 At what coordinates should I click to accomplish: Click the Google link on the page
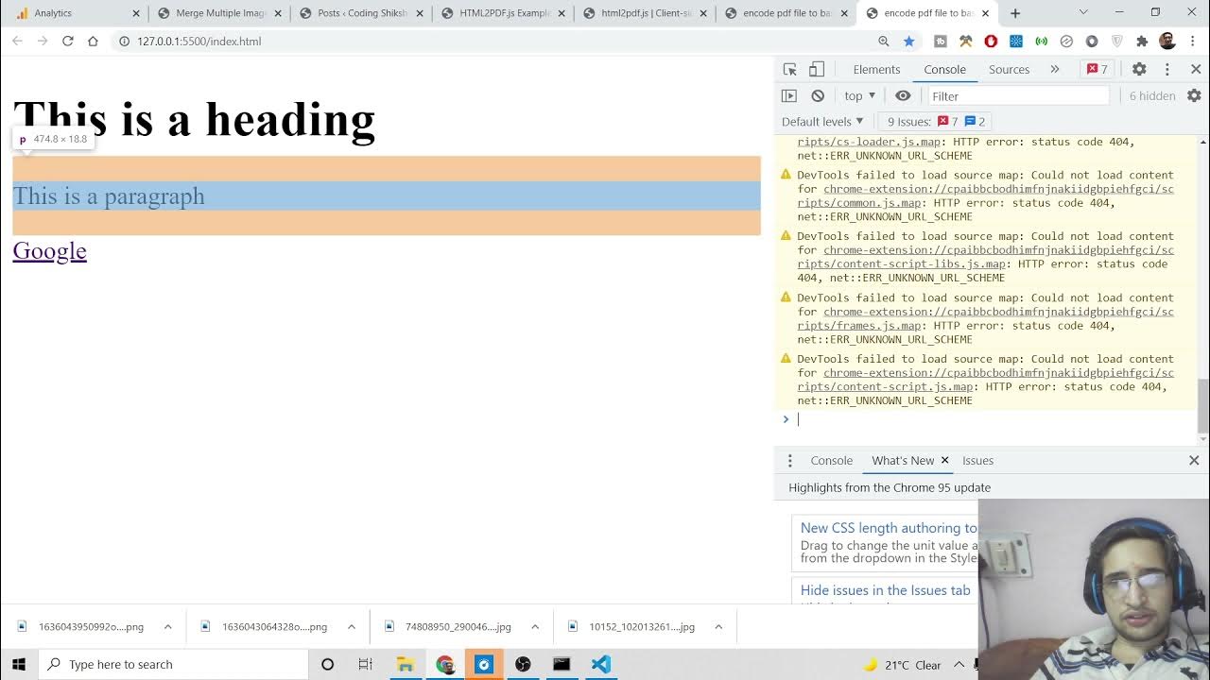click(49, 250)
